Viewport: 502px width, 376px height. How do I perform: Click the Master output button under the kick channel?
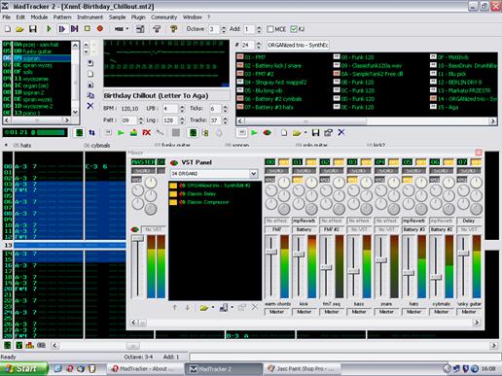pyautogui.click(x=304, y=312)
